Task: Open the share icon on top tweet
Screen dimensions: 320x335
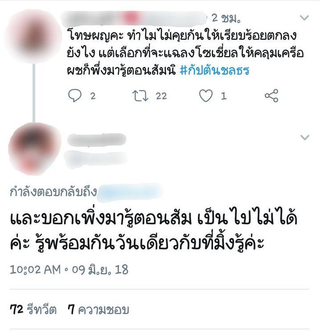Action: click(x=271, y=96)
